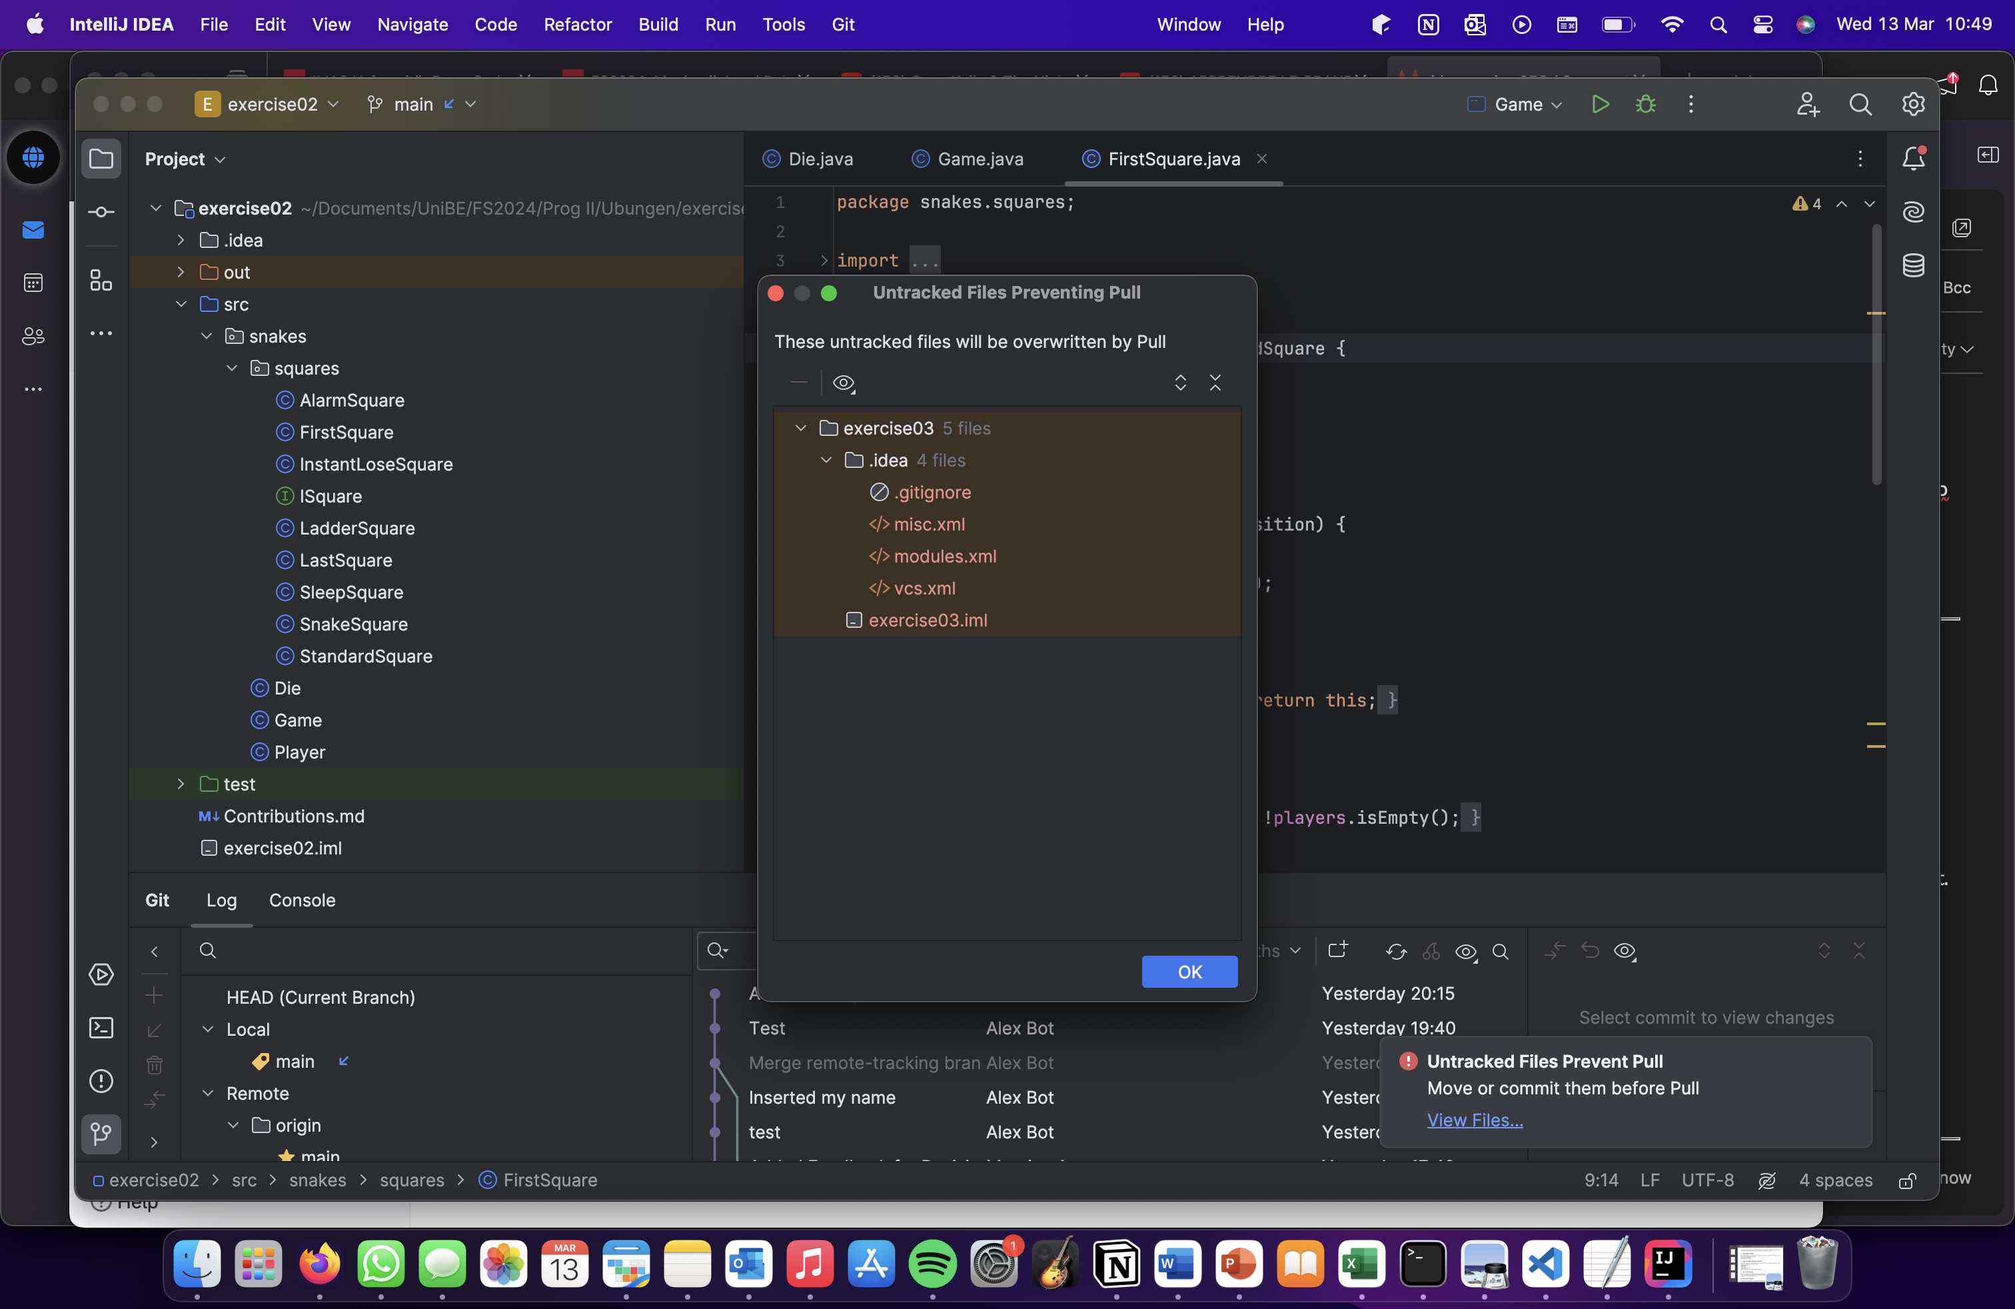Open IDE settings gear icon
Image resolution: width=2015 pixels, height=1309 pixels.
(x=1914, y=104)
